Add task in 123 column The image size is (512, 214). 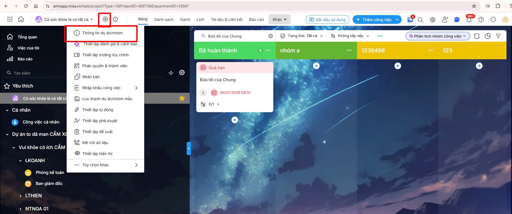click(x=479, y=66)
